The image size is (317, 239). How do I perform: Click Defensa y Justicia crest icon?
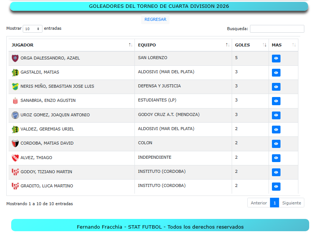pyautogui.click(x=15, y=87)
